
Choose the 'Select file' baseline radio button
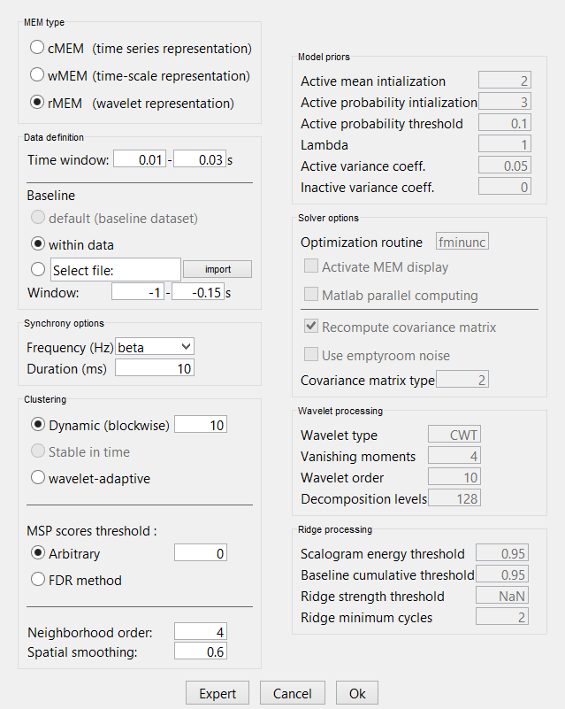pos(38,269)
